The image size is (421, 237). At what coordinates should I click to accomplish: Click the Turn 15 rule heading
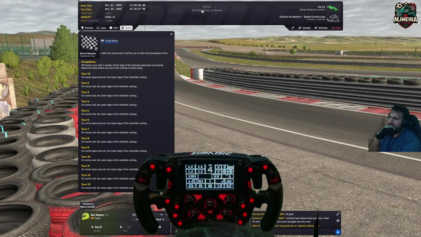86,74
